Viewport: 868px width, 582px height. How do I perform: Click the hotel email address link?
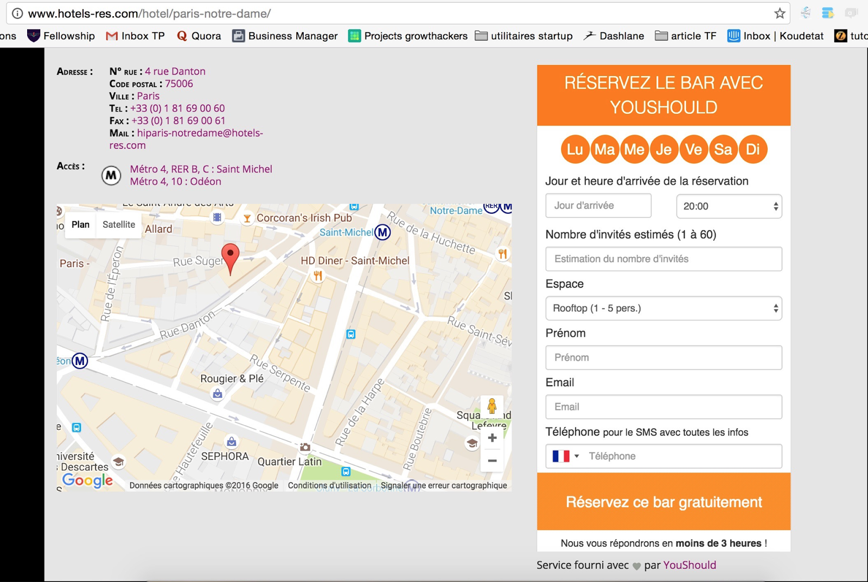186,139
